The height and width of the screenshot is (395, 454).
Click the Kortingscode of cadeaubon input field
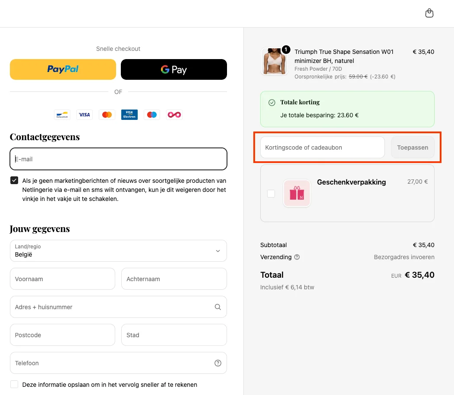click(x=322, y=147)
